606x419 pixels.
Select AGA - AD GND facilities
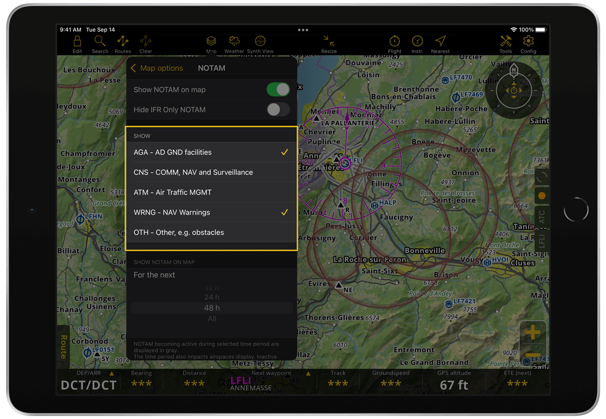coord(212,152)
